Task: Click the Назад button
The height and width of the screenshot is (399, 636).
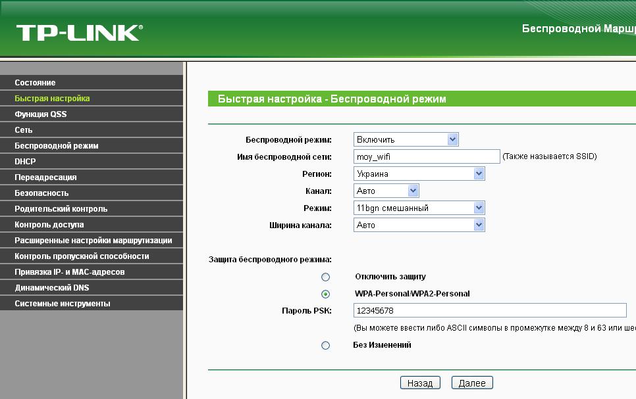Action: [x=420, y=383]
